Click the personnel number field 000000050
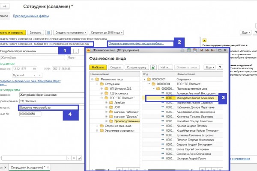257x171 pixels. pyautogui.click(x=30, y=114)
